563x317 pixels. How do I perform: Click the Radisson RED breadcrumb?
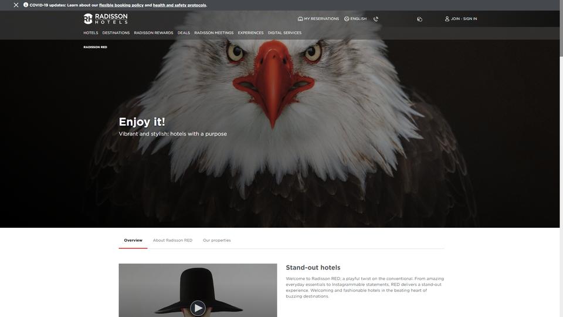tap(95, 47)
